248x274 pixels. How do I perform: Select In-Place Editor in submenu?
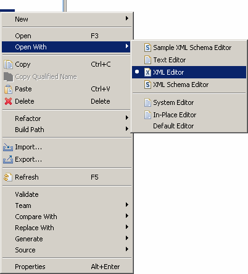tap(189, 115)
